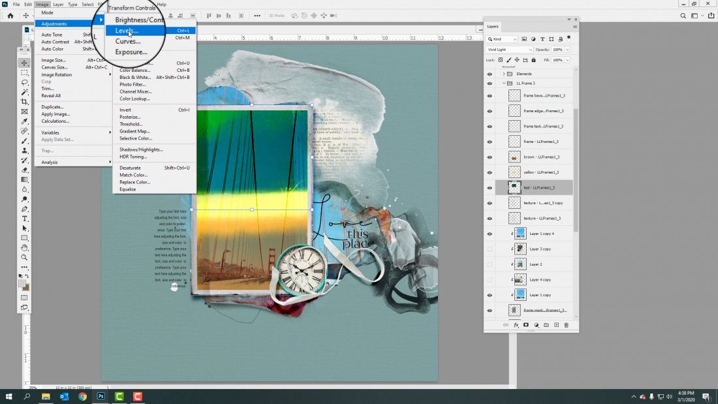Screen dimensions: 718x404
Task: Open Photoshop from the Windows taskbar
Action: click(101, 397)
